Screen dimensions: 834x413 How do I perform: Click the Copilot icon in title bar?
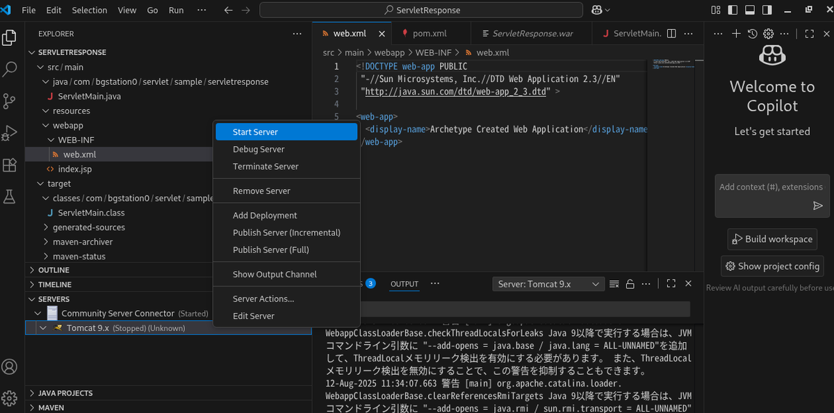click(x=596, y=10)
